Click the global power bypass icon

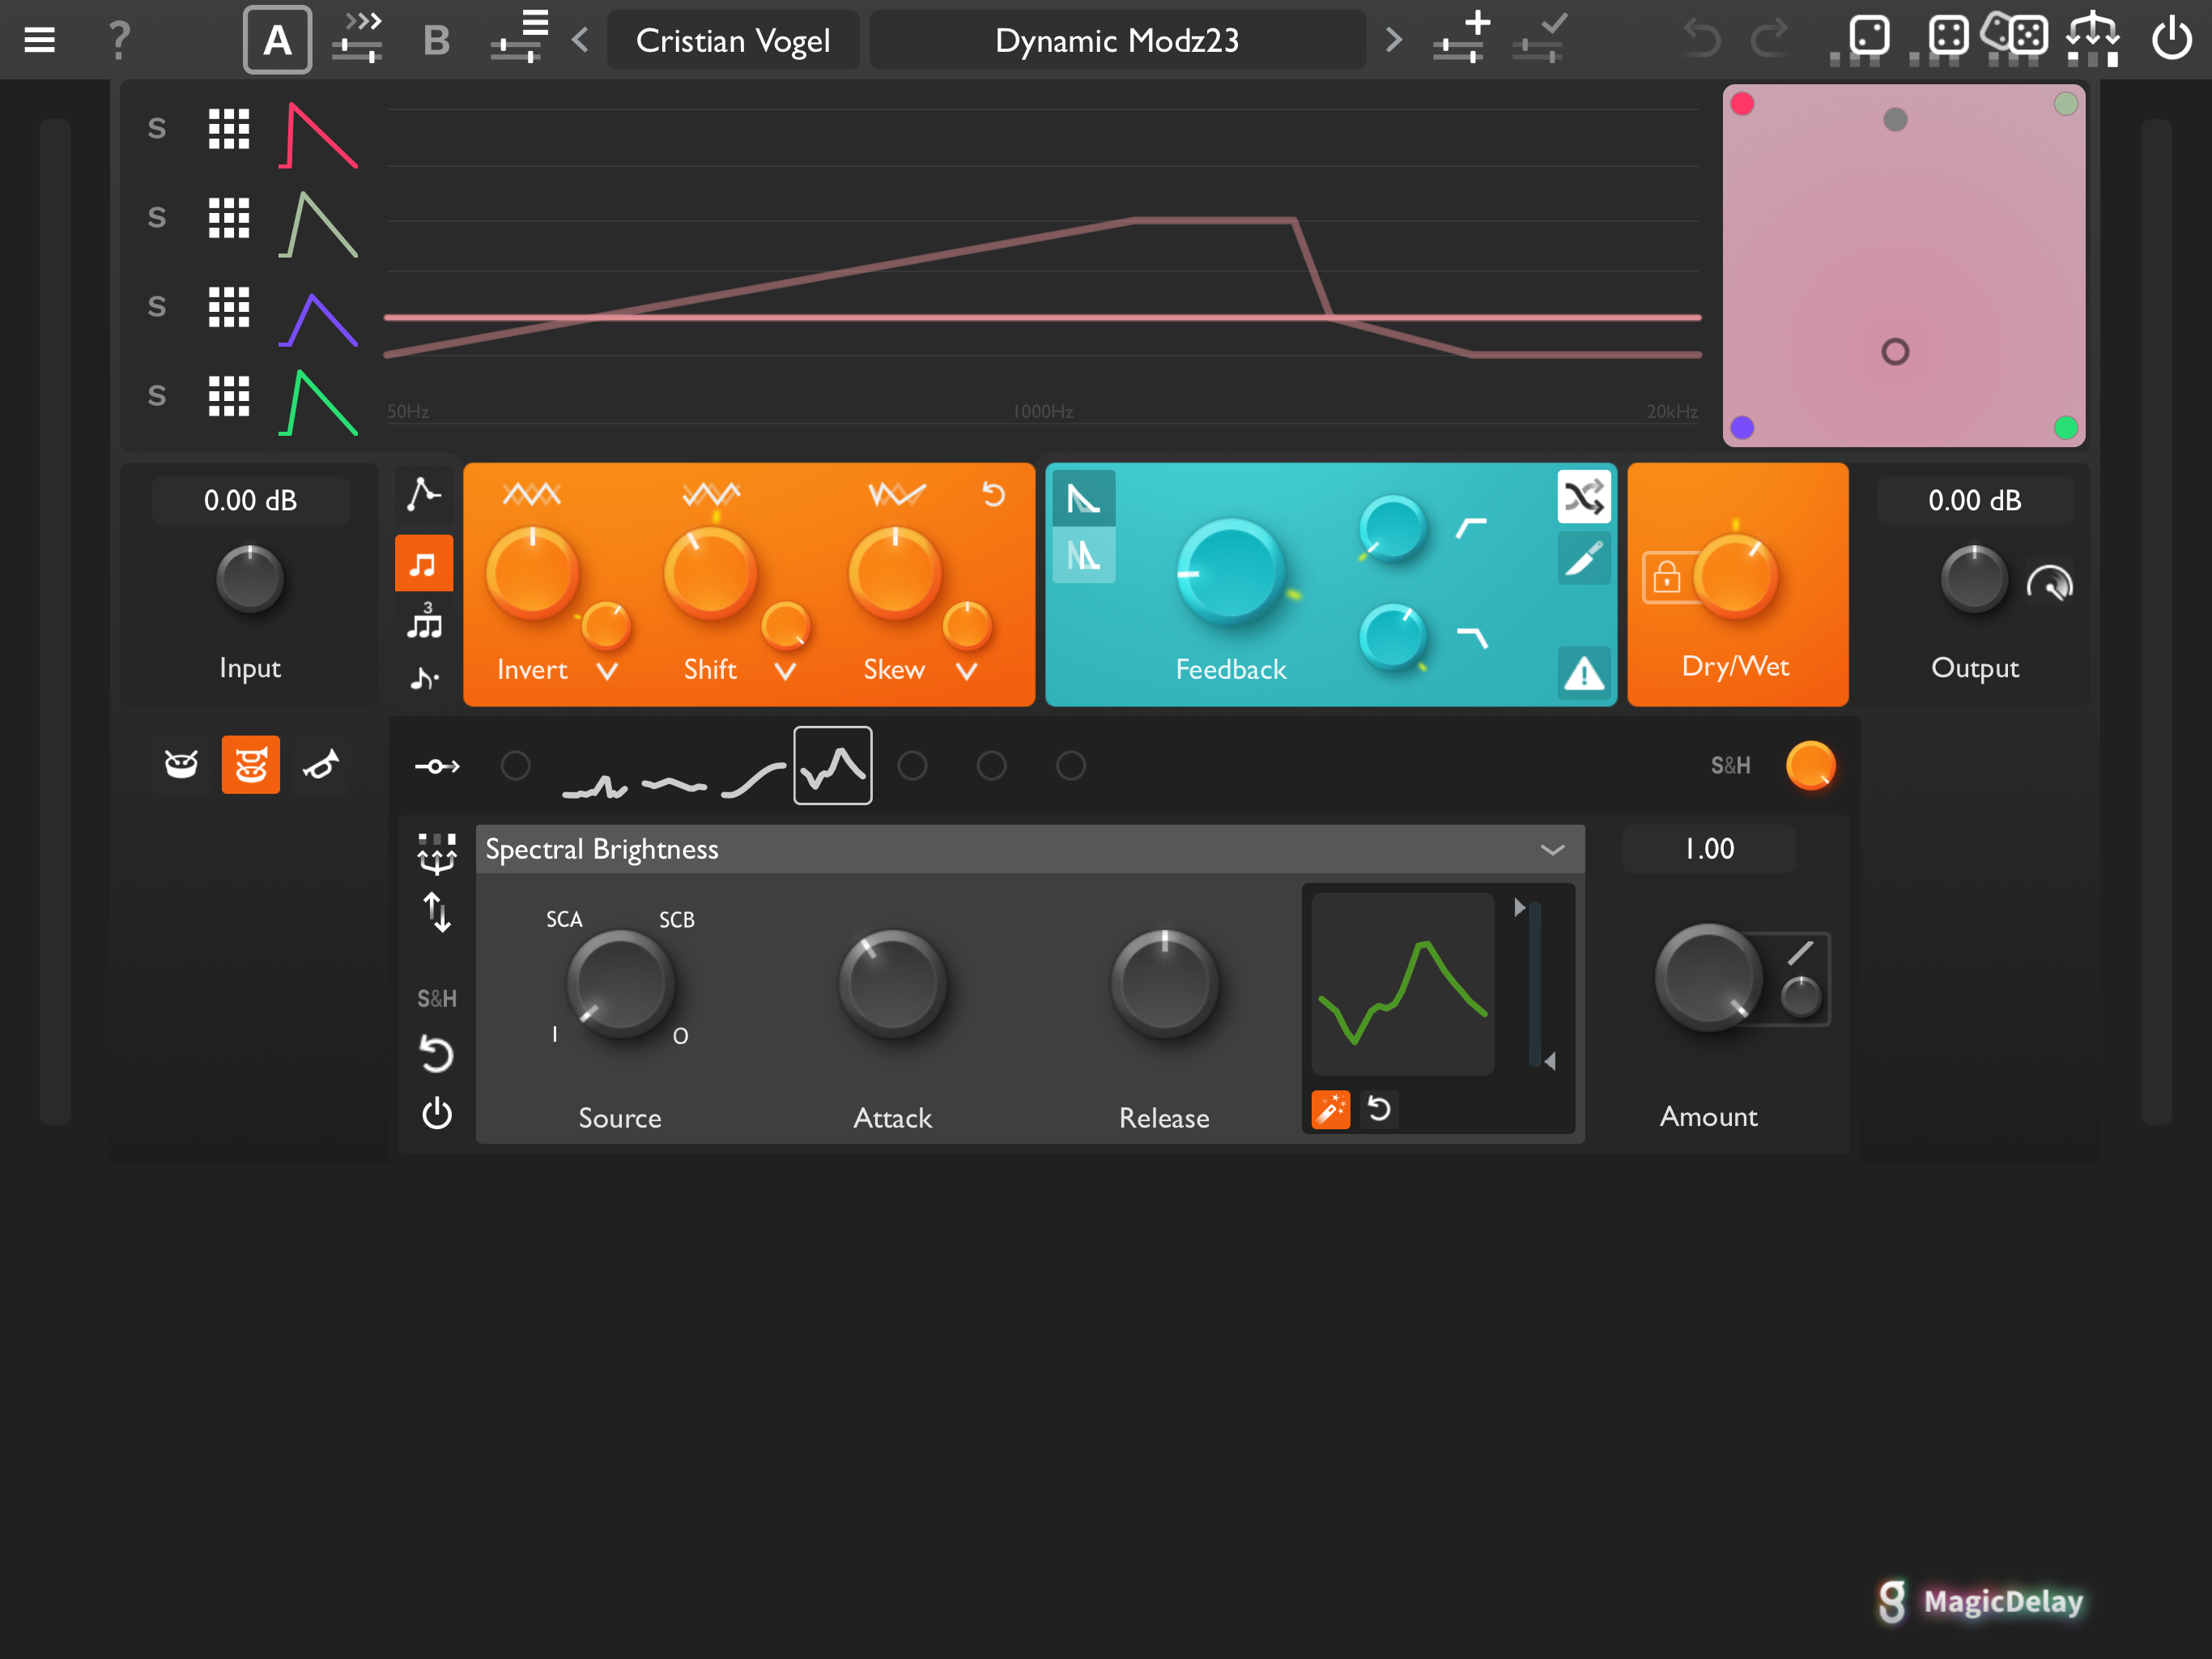(2171, 40)
